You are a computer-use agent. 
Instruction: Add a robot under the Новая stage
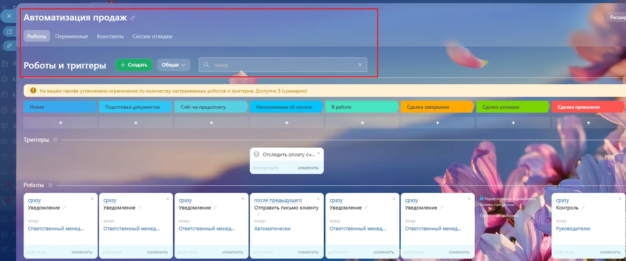pos(61,123)
